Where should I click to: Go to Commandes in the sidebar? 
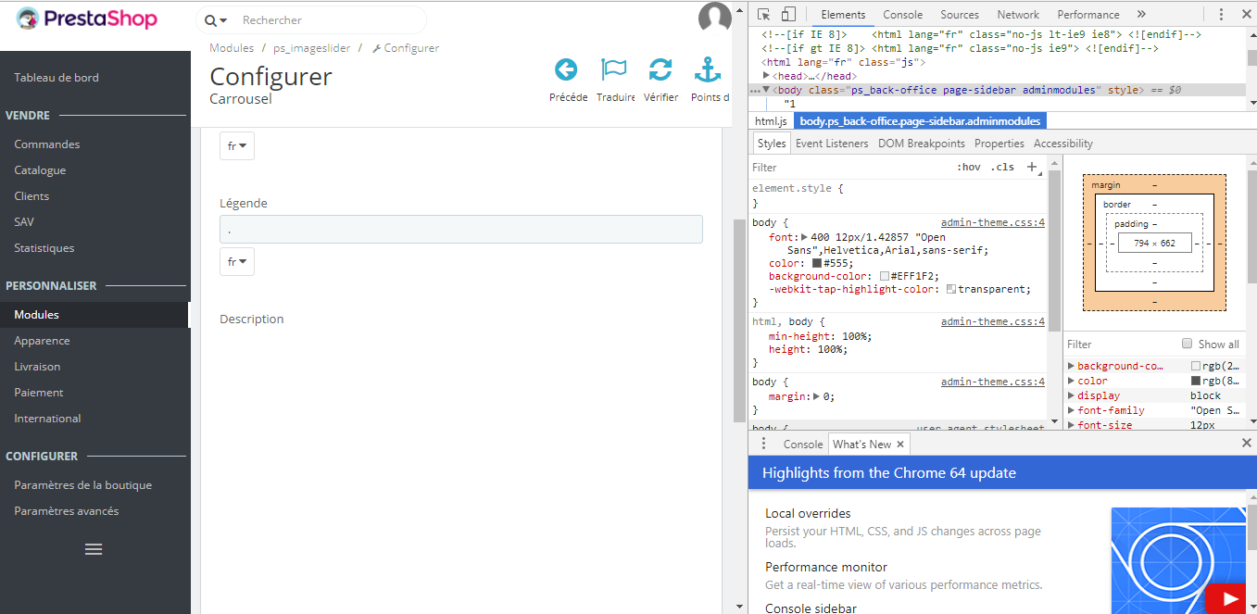(x=47, y=144)
